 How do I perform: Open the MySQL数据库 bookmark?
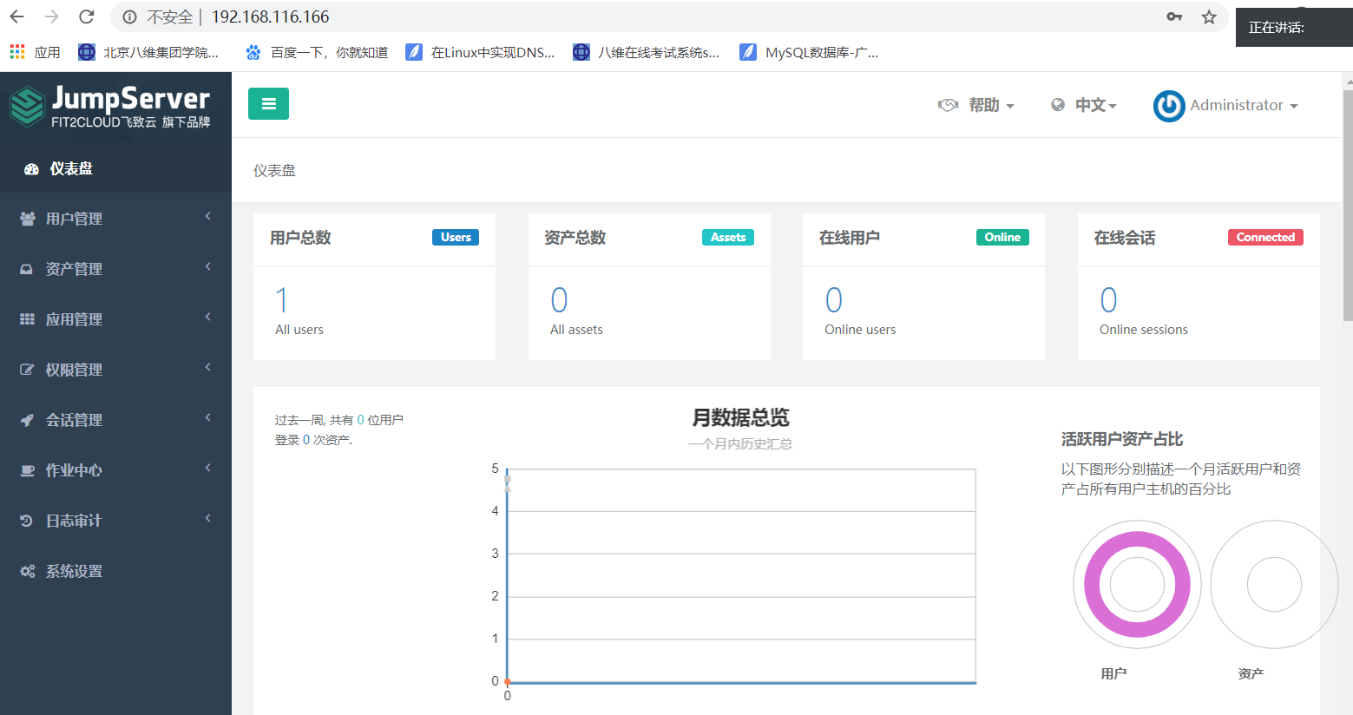pos(807,51)
